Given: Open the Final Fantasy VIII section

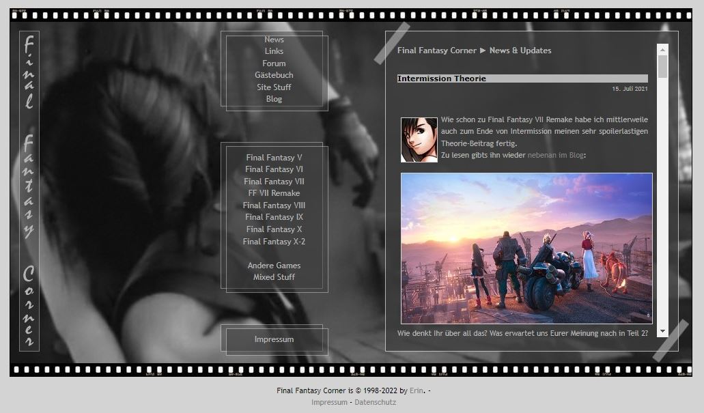Looking at the screenshot, I should 274,205.
